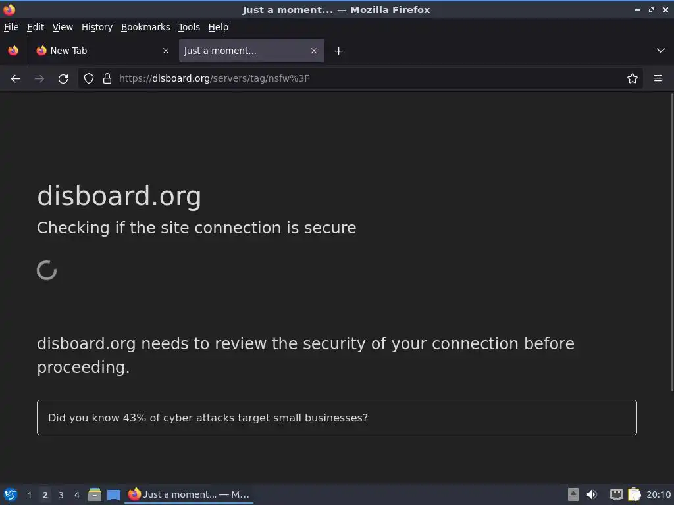Image resolution: width=674 pixels, height=505 pixels.
Task: Switch to workspace 4
Action: click(x=77, y=495)
